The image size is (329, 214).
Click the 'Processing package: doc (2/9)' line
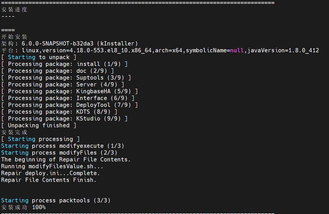click(58, 71)
